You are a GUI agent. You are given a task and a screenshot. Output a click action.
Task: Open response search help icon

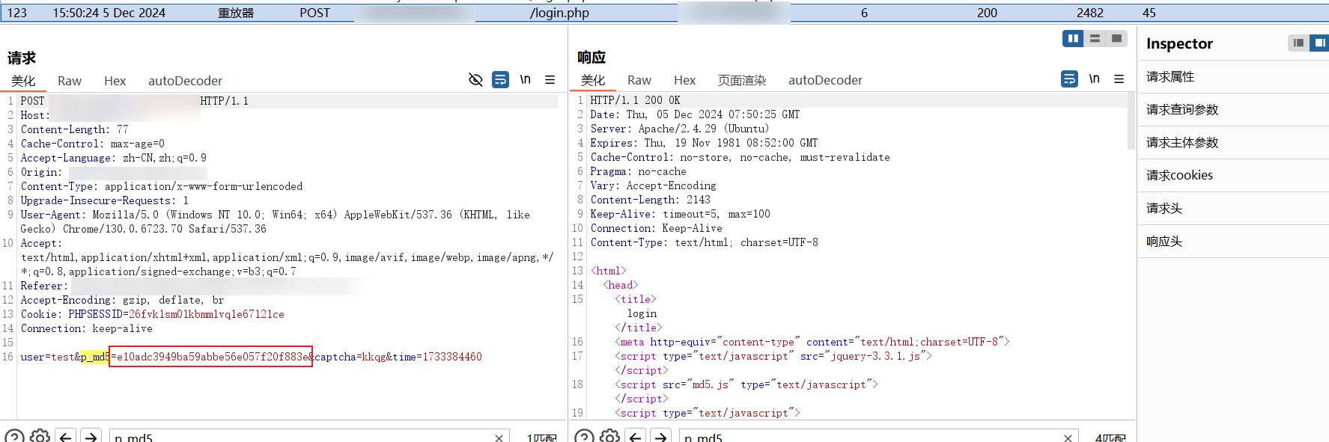point(585,437)
